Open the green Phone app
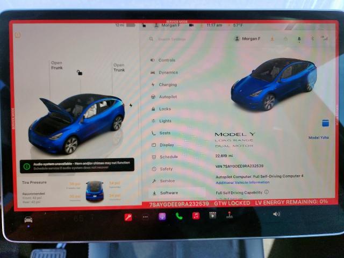Screen dimensions: 344x258 179,216
